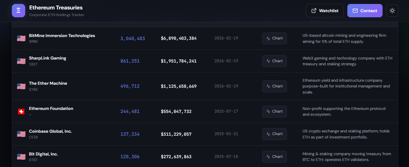This screenshot has width=409, height=167.
Task: Show the SharpLink Gaming chart
Action: coord(274,61)
